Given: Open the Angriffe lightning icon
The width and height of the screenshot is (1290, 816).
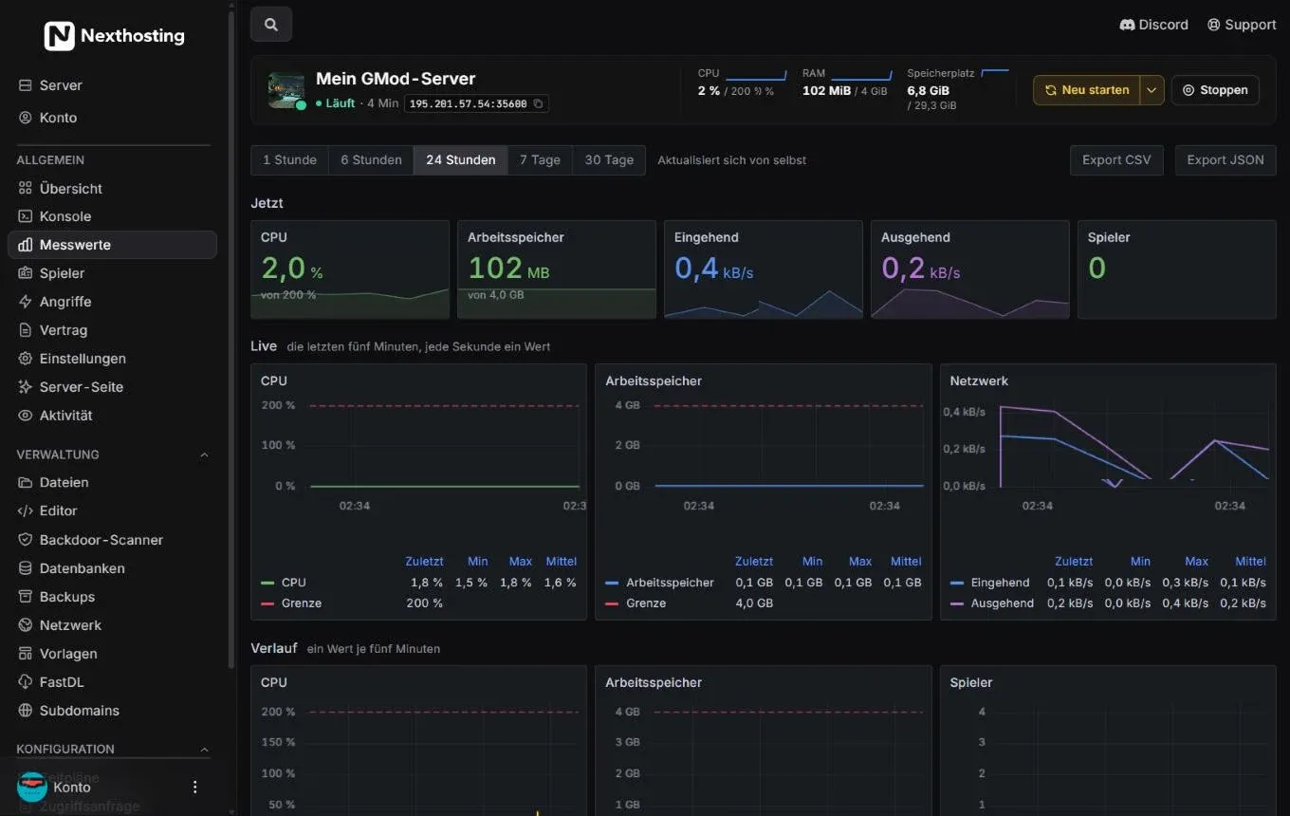Looking at the screenshot, I should point(26,302).
